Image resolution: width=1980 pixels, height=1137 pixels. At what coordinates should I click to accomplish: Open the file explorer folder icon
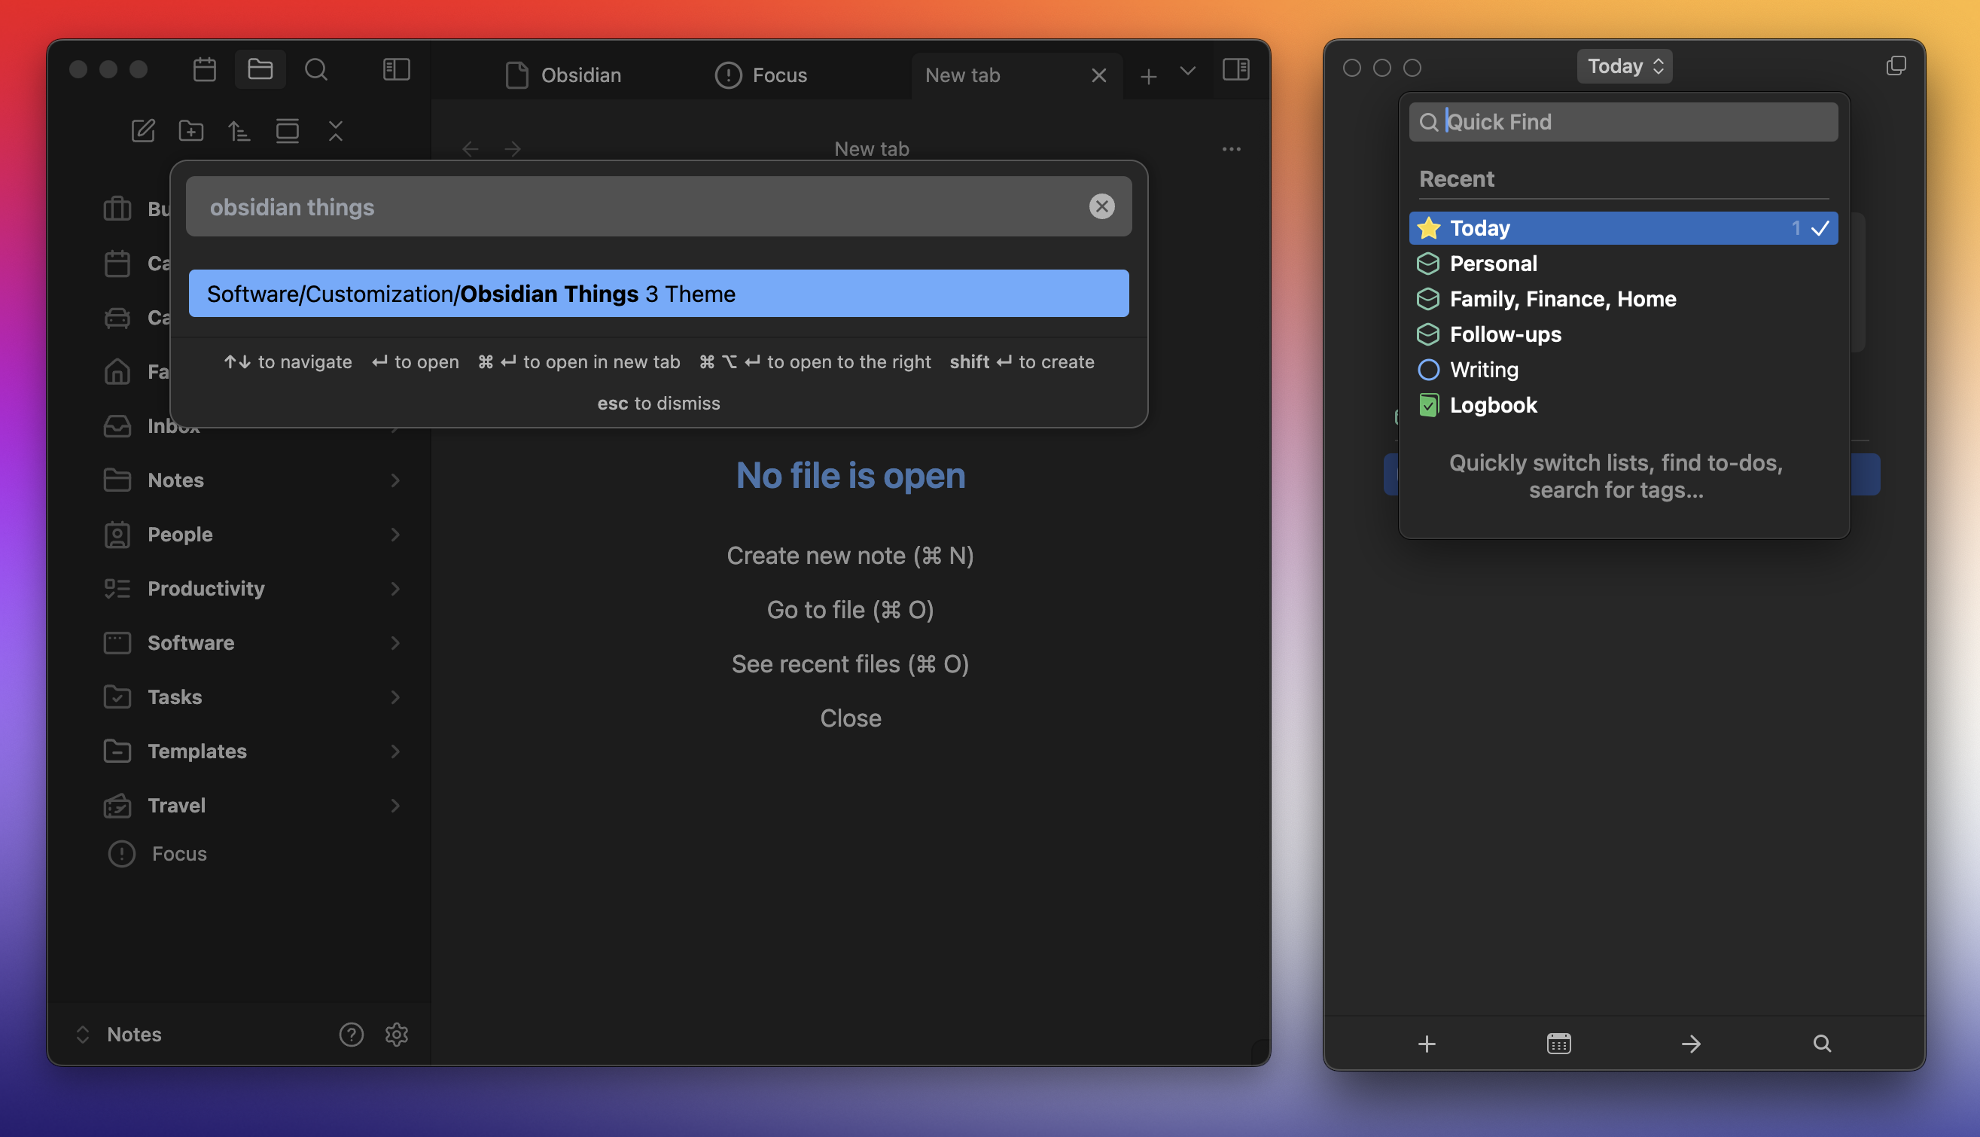point(260,69)
